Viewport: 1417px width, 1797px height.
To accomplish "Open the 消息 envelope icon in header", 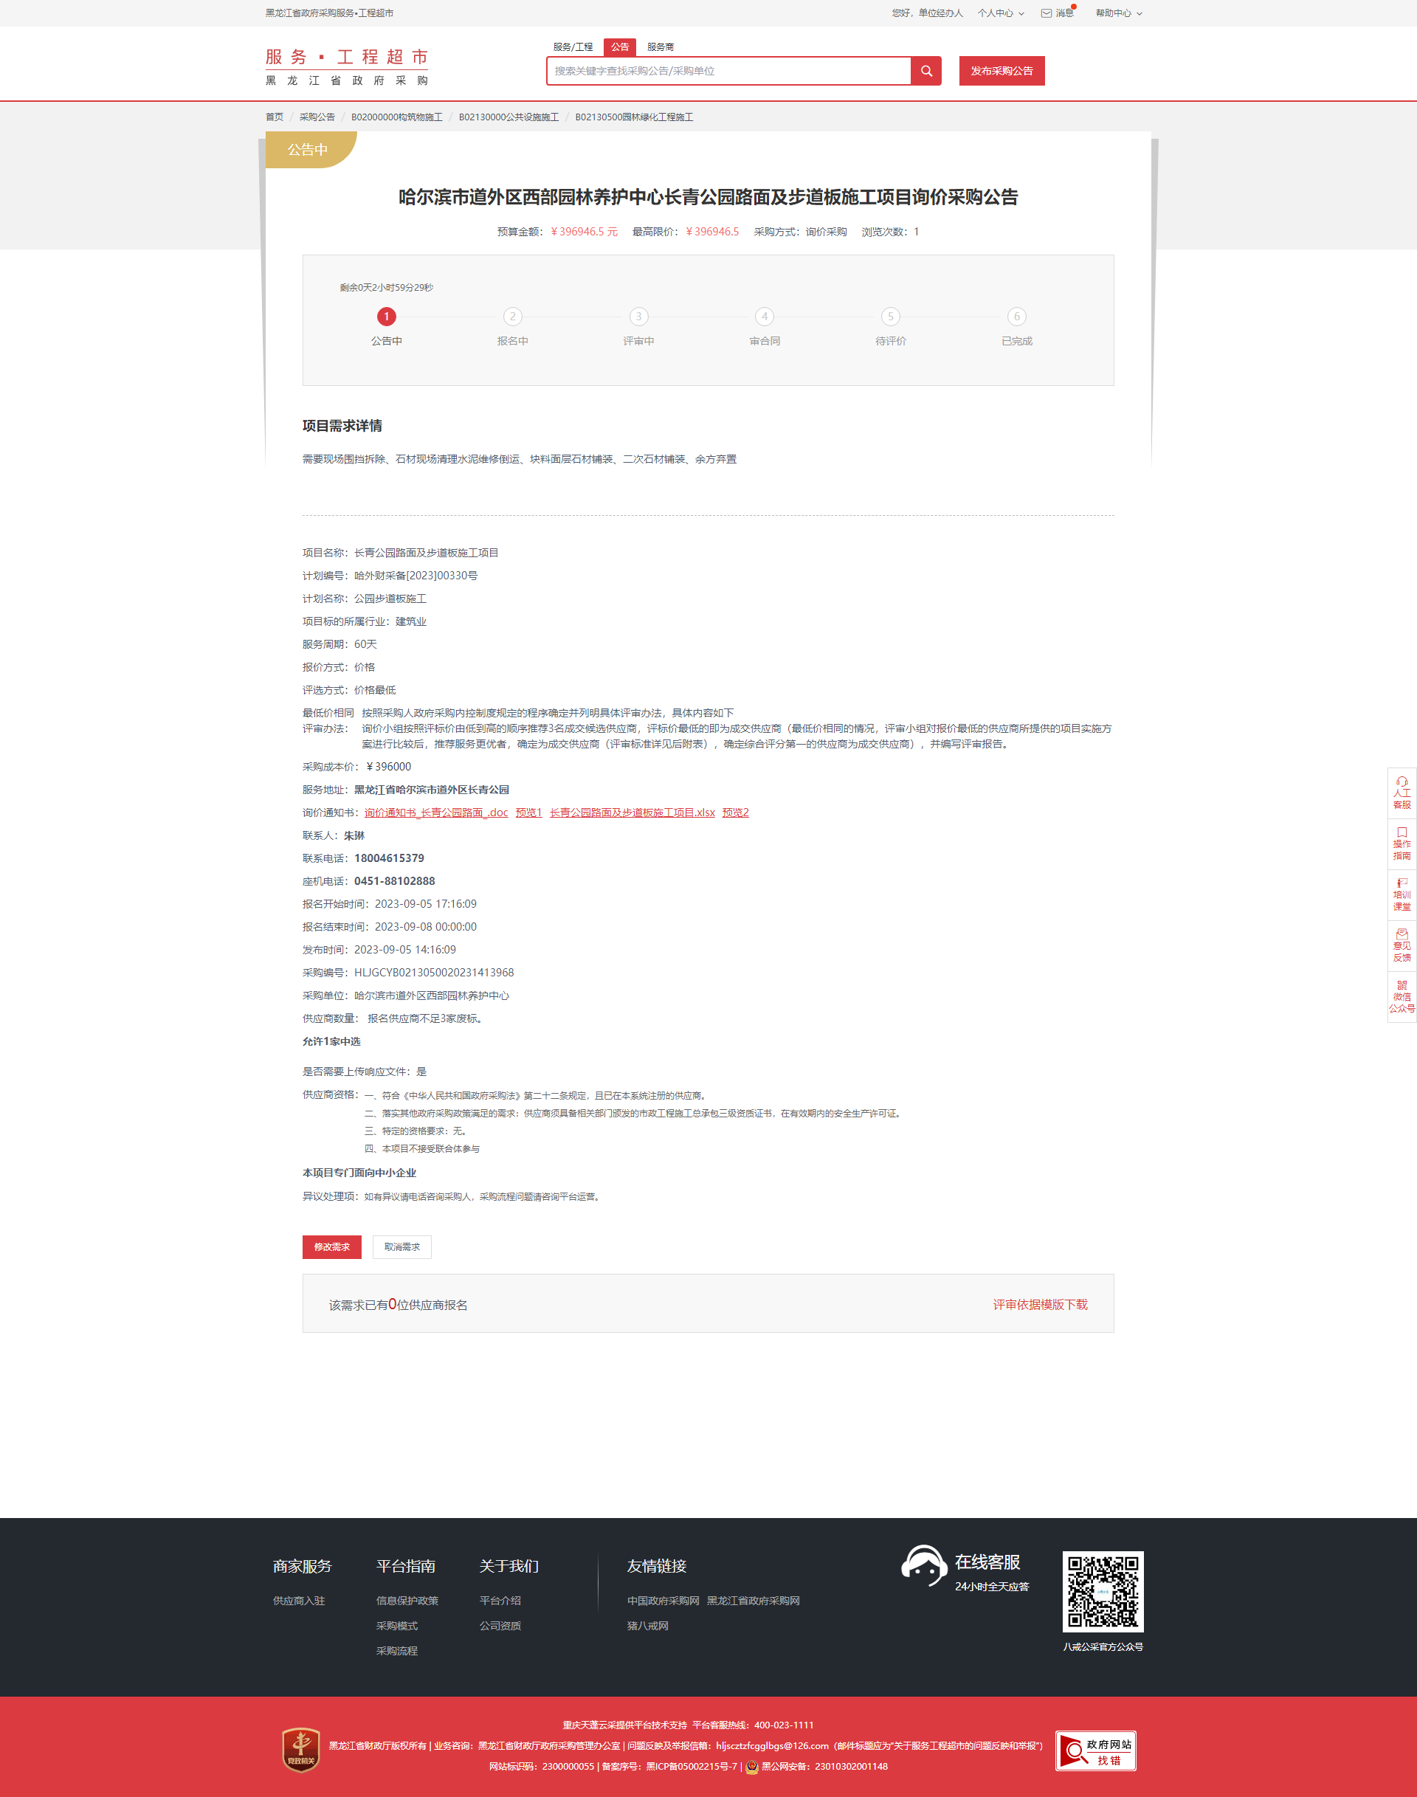I will pos(1047,13).
